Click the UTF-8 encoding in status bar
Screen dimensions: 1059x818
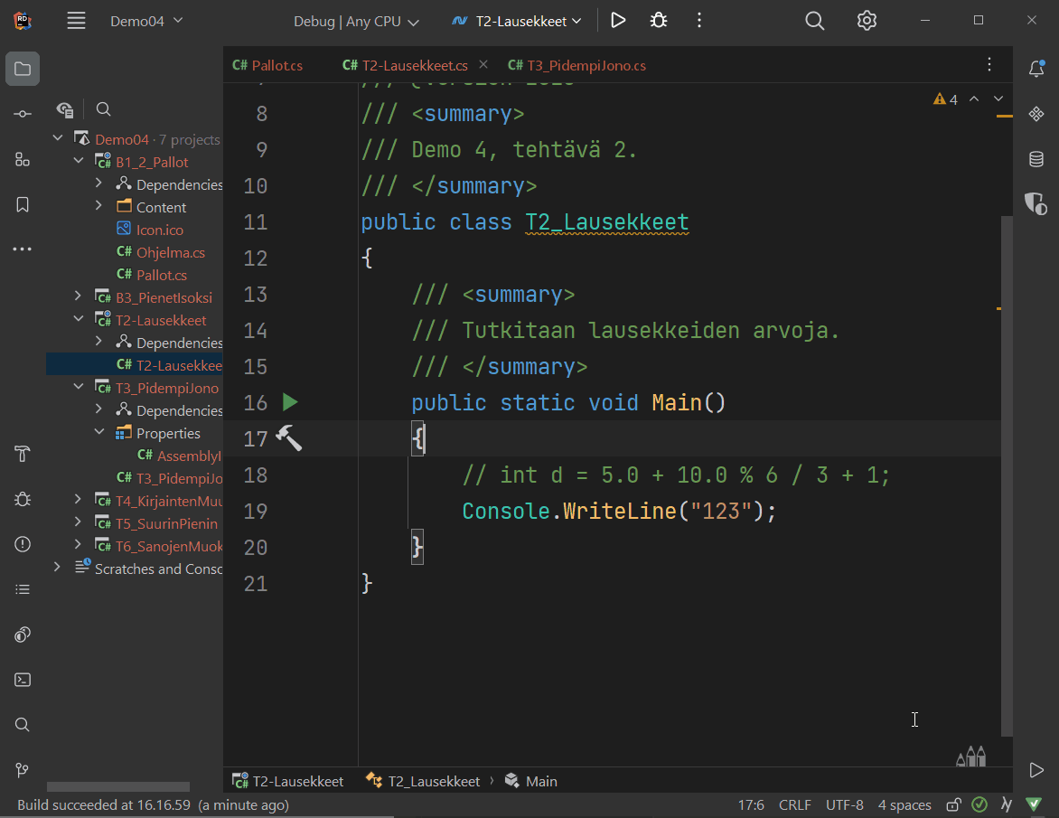(844, 805)
